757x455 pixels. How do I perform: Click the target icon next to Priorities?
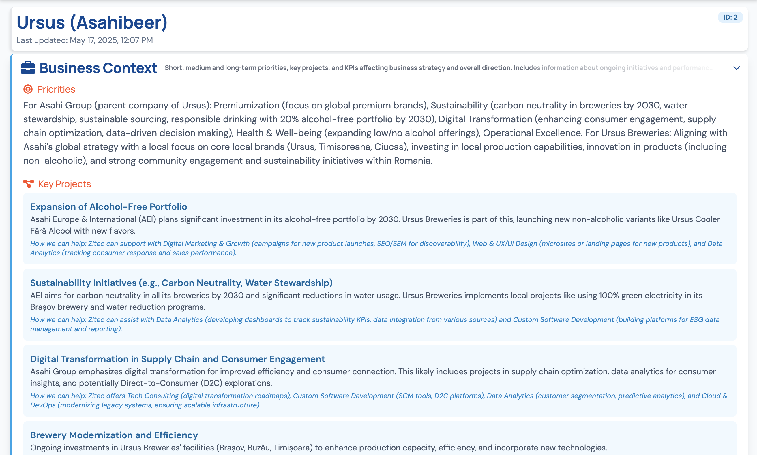click(x=28, y=89)
